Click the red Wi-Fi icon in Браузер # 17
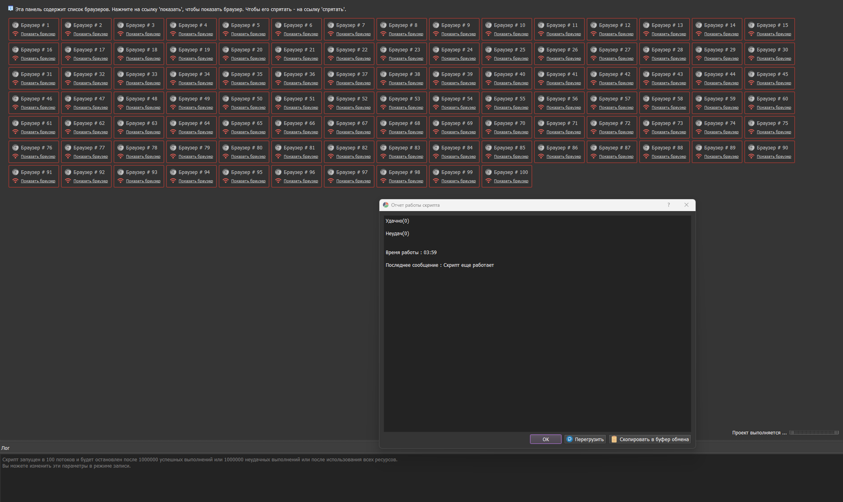843x502 pixels. click(x=68, y=58)
